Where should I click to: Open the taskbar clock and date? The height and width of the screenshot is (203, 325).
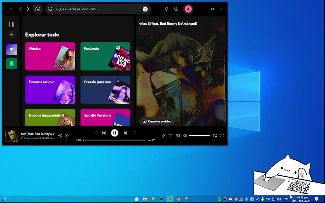point(300,199)
